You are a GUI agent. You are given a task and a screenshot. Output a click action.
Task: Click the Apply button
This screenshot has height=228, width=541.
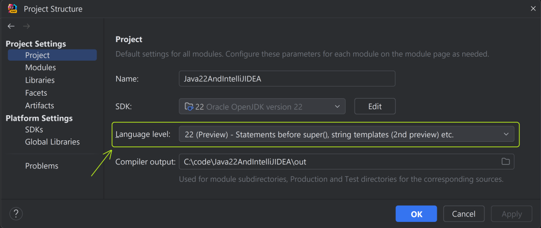[x=511, y=214]
